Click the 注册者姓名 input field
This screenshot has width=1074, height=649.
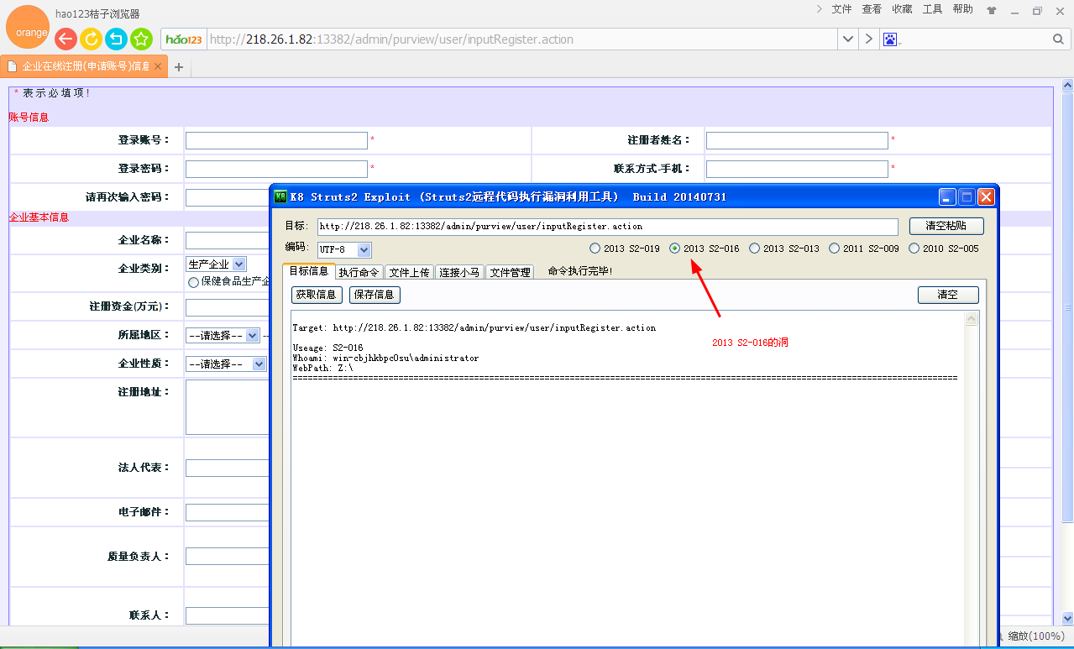(797, 140)
